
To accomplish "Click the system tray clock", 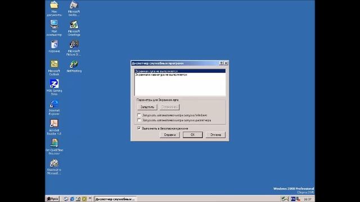I will 308,199.
